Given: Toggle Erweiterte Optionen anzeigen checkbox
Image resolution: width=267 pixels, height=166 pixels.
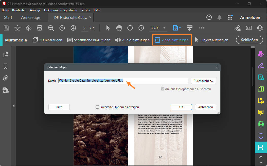Looking at the screenshot, I should click(x=97, y=107).
